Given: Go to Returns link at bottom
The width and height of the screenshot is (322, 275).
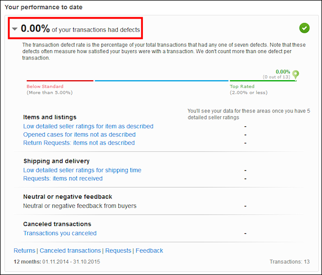Looking at the screenshot, I should click(24, 250).
